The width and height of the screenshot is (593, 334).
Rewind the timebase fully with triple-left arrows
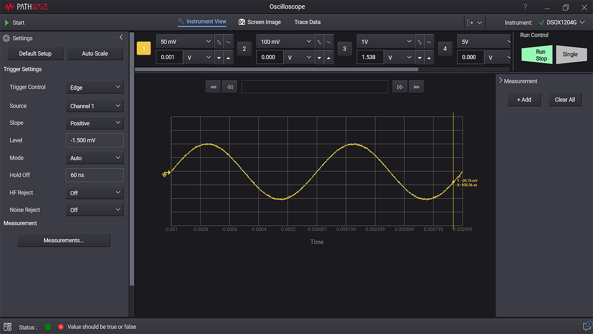[x=213, y=87]
